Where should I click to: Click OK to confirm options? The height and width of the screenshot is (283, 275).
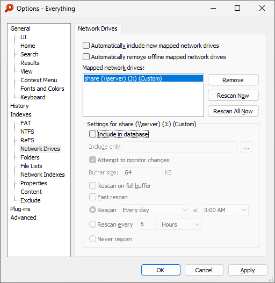(161, 270)
